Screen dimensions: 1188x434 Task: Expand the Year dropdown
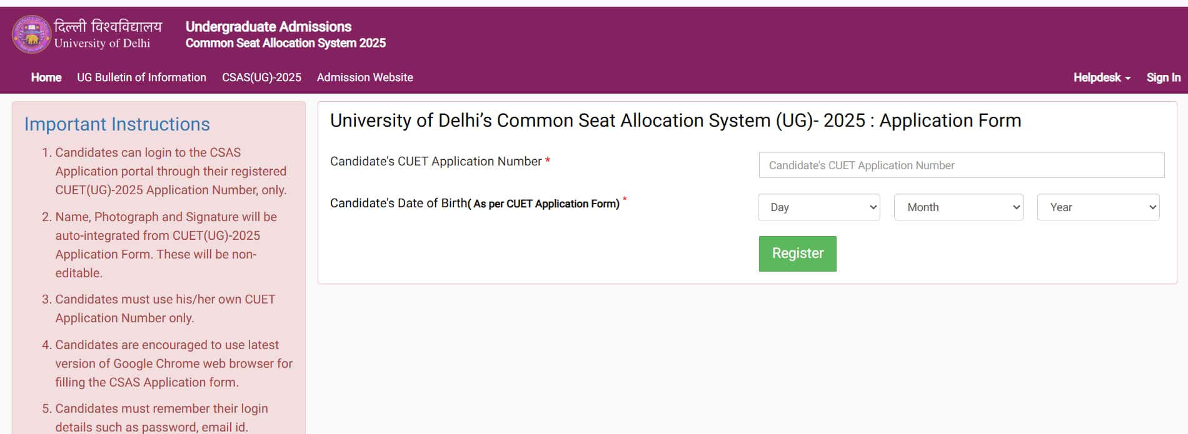(x=1098, y=207)
